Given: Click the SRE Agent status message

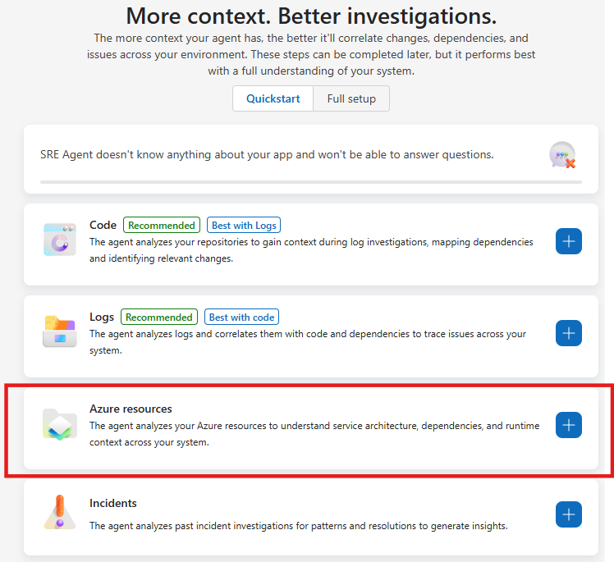Looking at the screenshot, I should 267,154.
